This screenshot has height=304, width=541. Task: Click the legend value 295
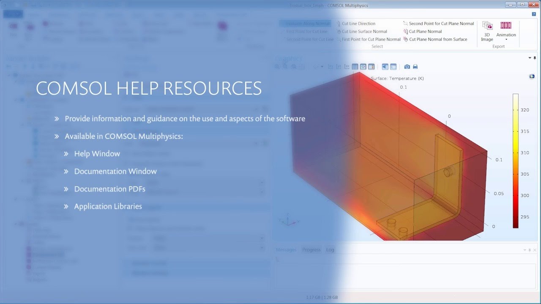click(525, 217)
